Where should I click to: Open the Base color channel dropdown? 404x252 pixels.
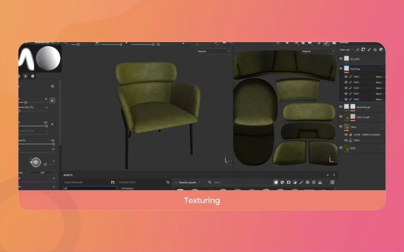click(x=346, y=50)
